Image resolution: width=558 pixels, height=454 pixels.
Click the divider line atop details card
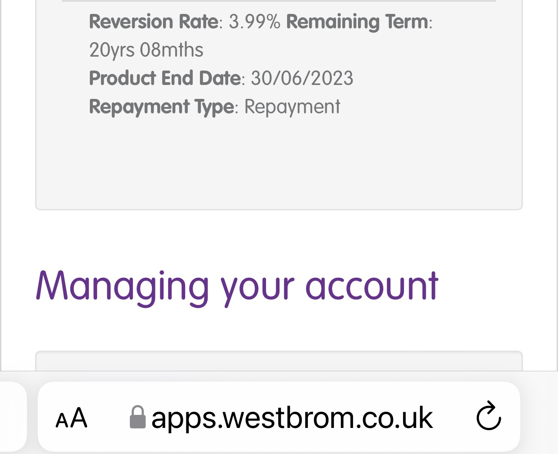(279, 1)
